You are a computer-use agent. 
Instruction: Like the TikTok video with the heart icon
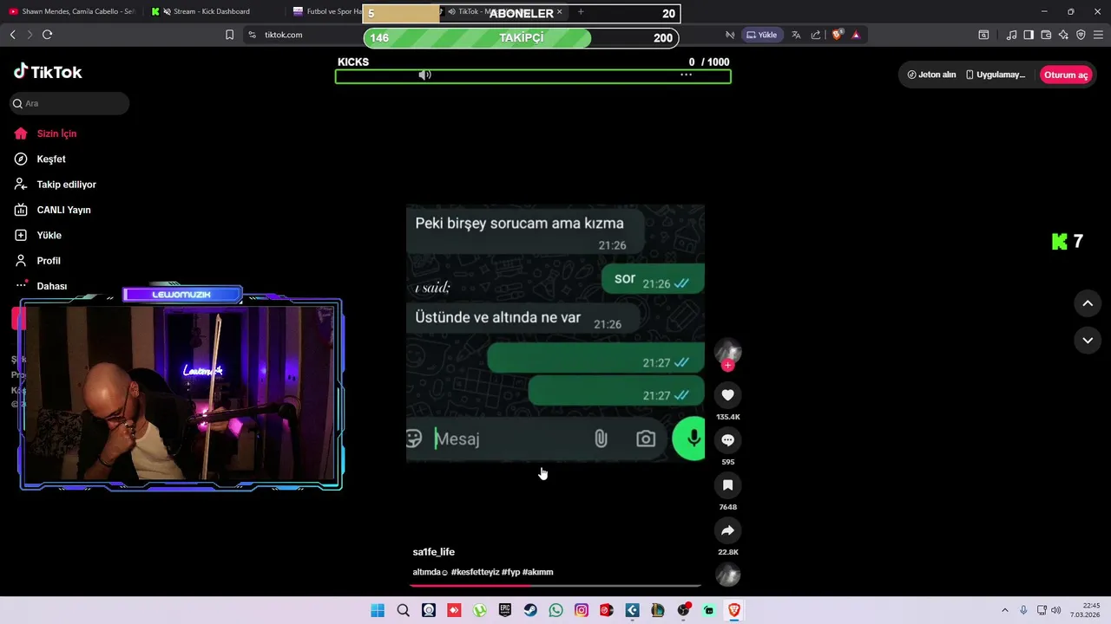pyautogui.click(x=727, y=395)
